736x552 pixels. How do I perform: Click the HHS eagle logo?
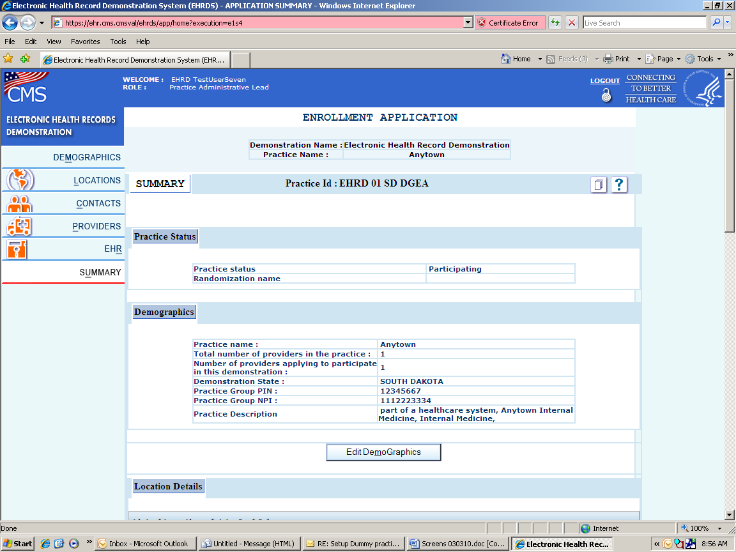click(x=703, y=88)
